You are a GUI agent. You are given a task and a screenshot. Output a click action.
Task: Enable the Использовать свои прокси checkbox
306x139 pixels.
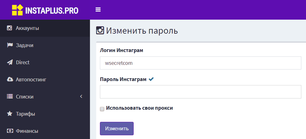(x=102, y=109)
